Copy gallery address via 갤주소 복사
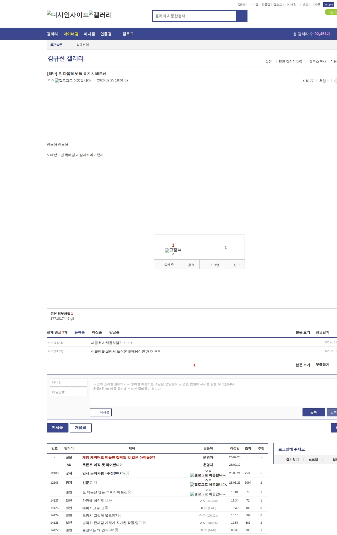This screenshot has width=337, height=535. [317, 61]
